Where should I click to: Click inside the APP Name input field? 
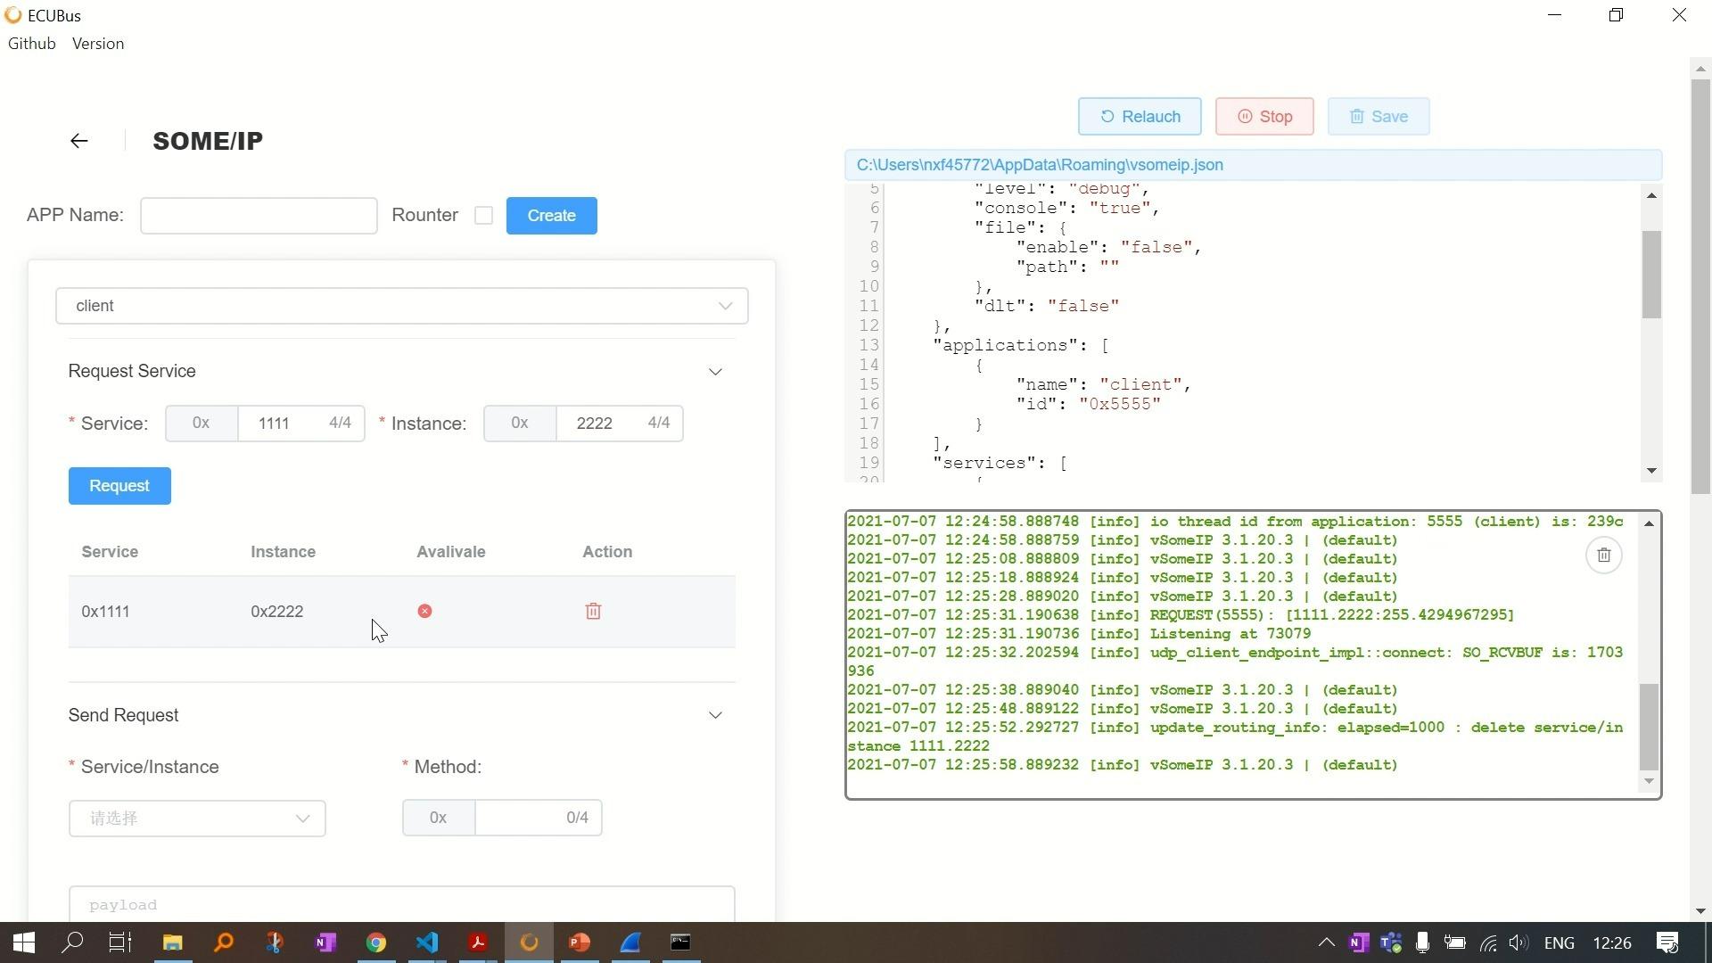click(x=259, y=215)
